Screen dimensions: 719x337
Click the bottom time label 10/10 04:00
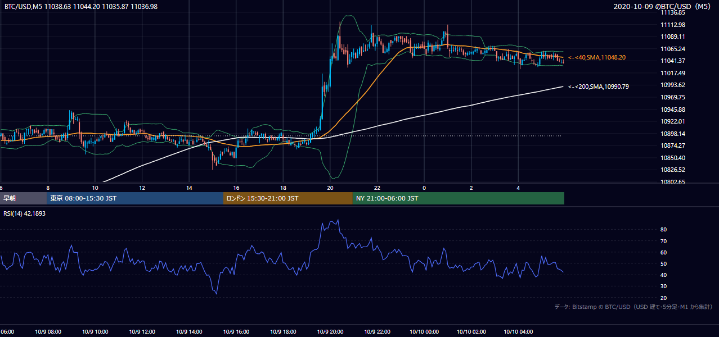pyautogui.click(x=519, y=332)
